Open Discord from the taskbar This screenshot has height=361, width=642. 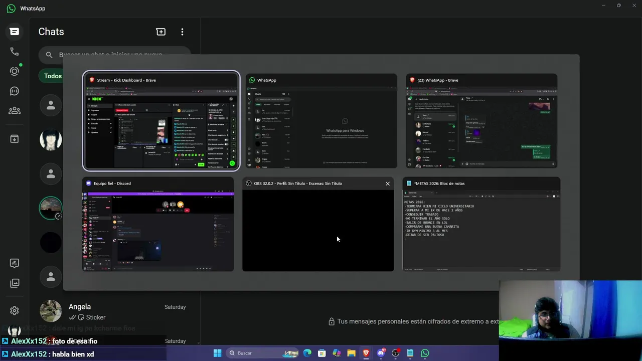coord(381,353)
